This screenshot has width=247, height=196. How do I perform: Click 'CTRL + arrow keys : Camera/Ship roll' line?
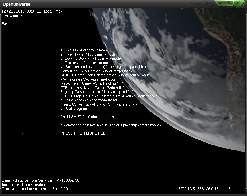click(92, 88)
